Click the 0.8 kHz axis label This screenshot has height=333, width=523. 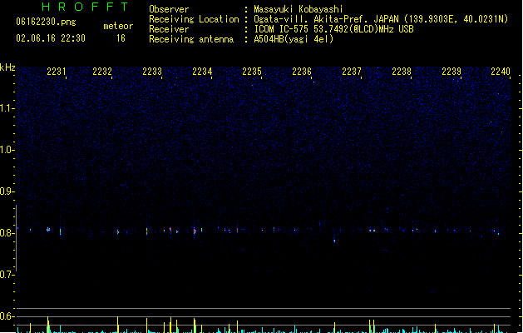pos(7,233)
